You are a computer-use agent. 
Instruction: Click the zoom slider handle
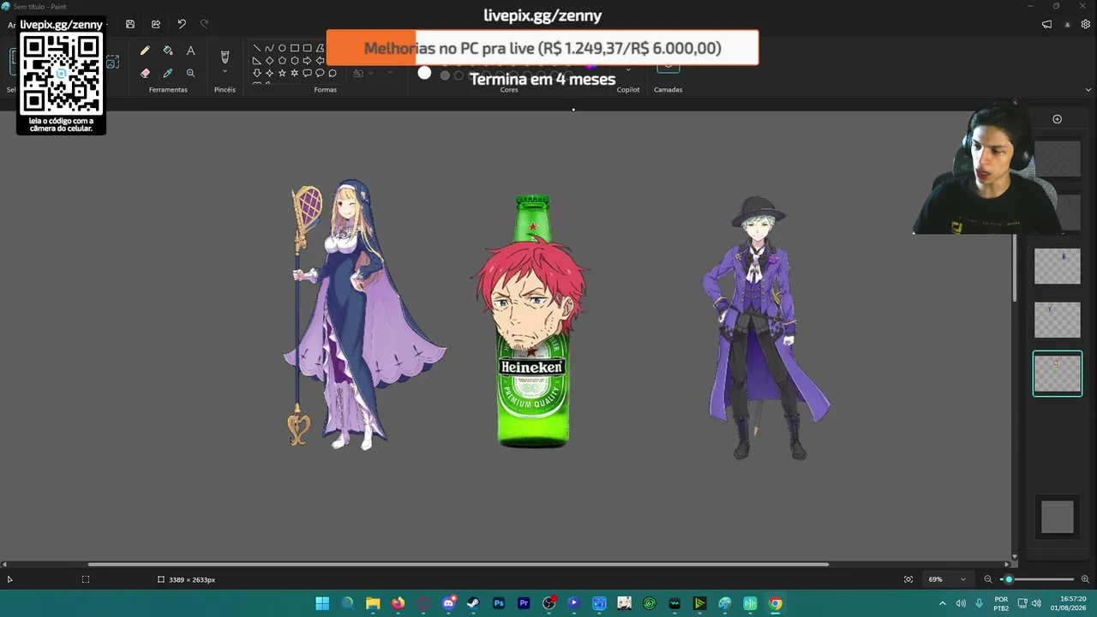1009,579
